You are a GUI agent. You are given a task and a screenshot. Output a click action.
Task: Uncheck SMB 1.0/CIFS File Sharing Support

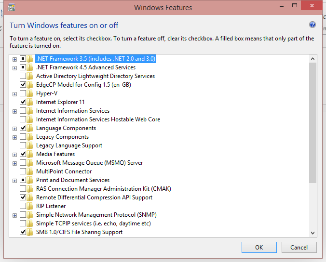(x=23, y=232)
